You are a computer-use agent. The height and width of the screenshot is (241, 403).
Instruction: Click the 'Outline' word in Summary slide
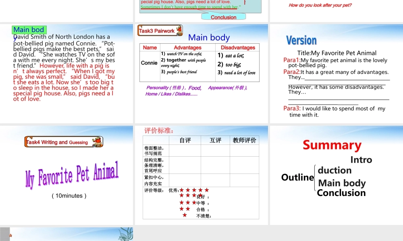point(298,177)
